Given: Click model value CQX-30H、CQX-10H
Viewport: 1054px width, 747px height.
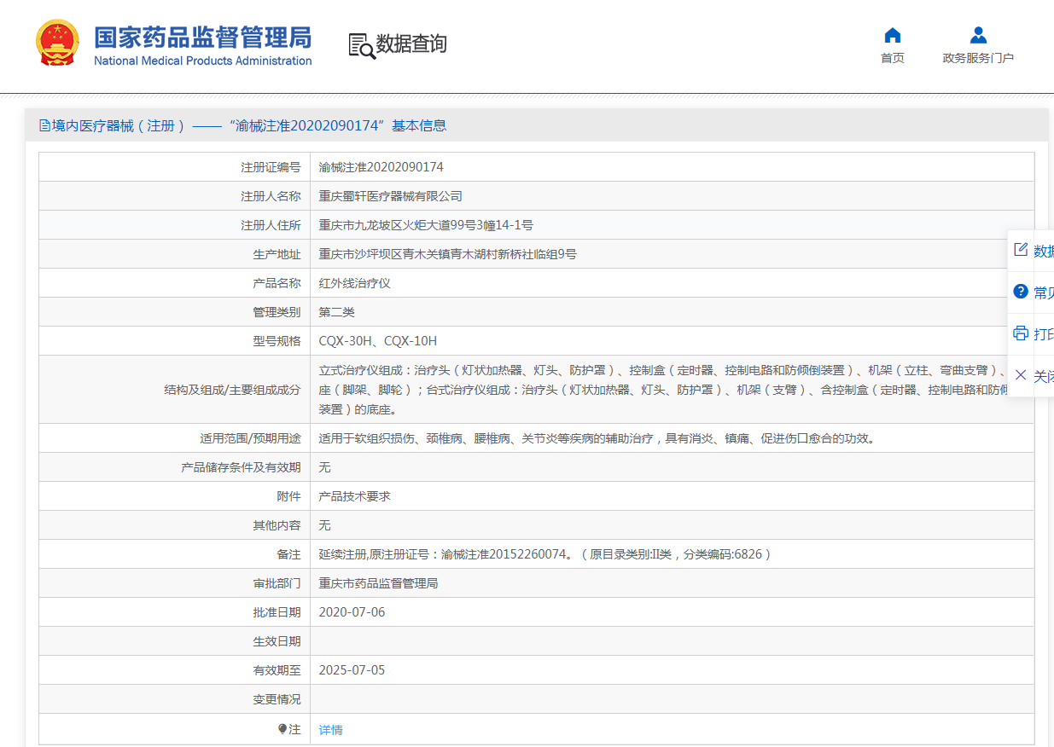Looking at the screenshot, I should coord(377,341).
